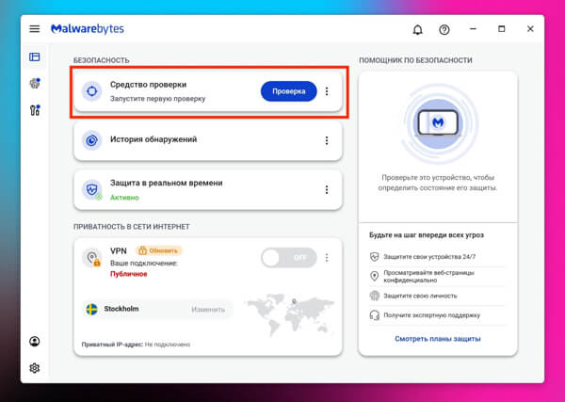Click the 'Stockholm' location label

point(121,309)
